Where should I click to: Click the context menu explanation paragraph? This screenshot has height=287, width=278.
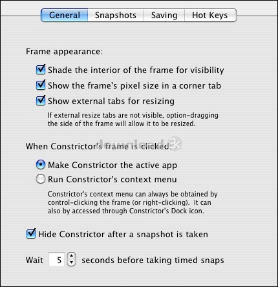[x=133, y=202]
